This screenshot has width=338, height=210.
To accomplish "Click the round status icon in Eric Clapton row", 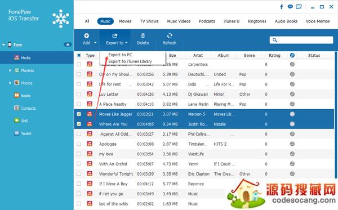I will point(292,173).
